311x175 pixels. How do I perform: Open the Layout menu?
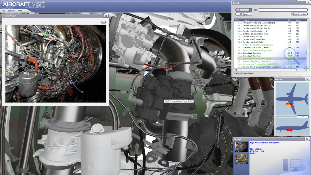(x=11, y=11)
